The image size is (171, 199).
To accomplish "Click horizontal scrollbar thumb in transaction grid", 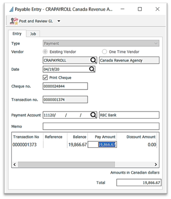I will point(66,165).
